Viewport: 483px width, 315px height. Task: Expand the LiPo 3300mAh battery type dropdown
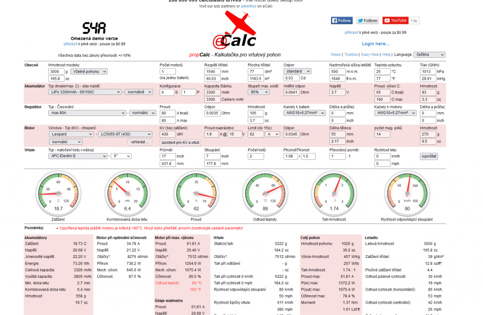pyautogui.click(x=85, y=92)
